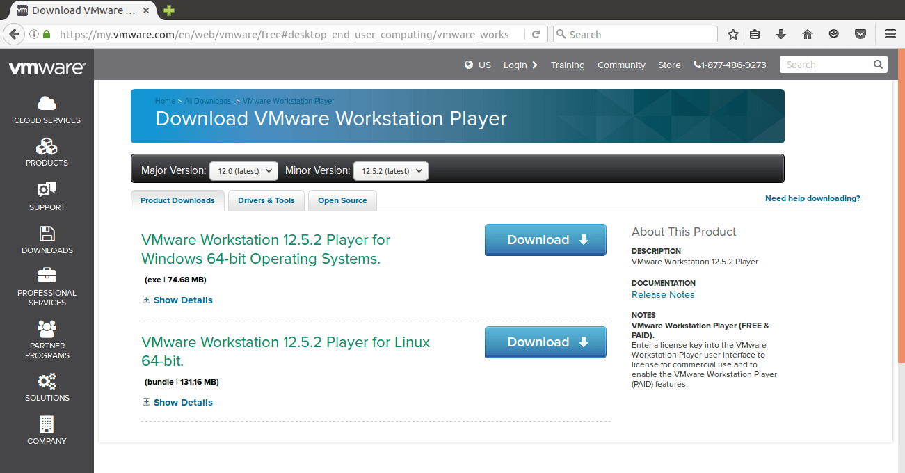Open the Support sidebar section

pos(47,196)
